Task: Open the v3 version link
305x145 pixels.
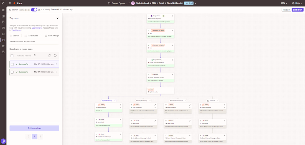Action: coord(39,9)
